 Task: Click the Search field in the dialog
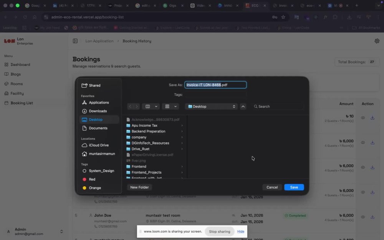(278, 106)
